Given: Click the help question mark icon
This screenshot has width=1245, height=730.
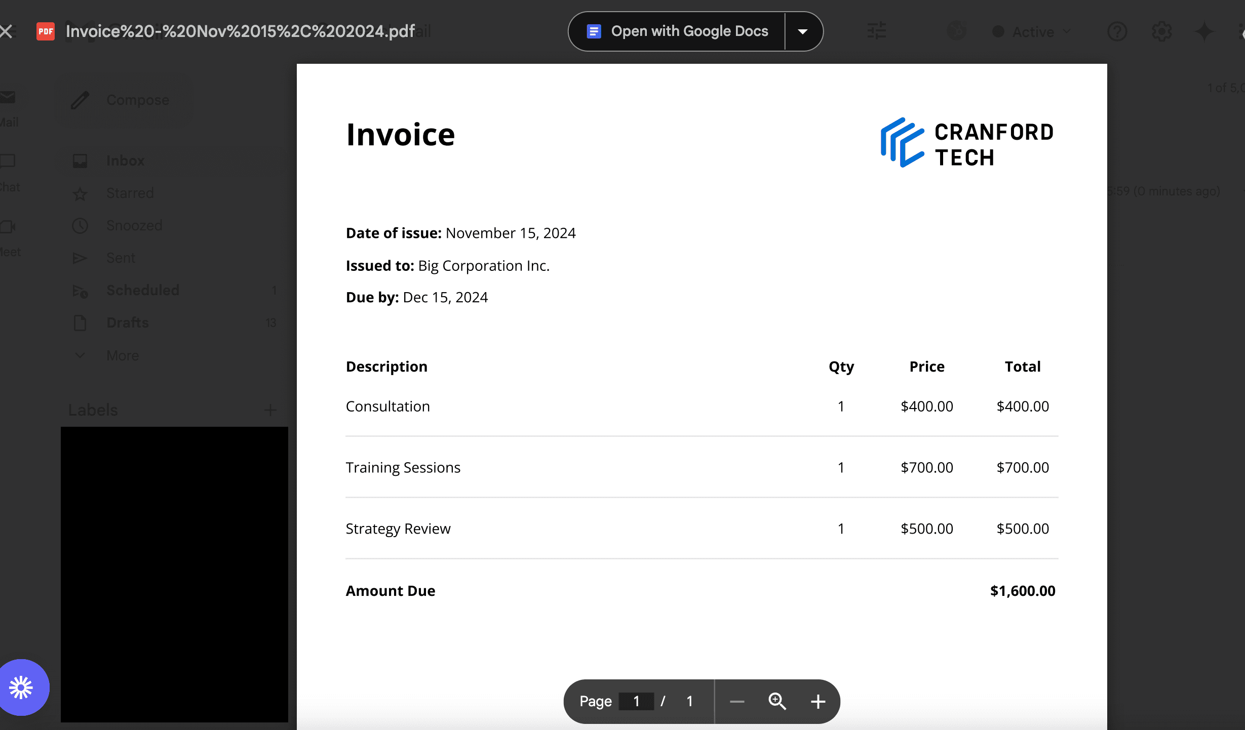Looking at the screenshot, I should point(1117,30).
